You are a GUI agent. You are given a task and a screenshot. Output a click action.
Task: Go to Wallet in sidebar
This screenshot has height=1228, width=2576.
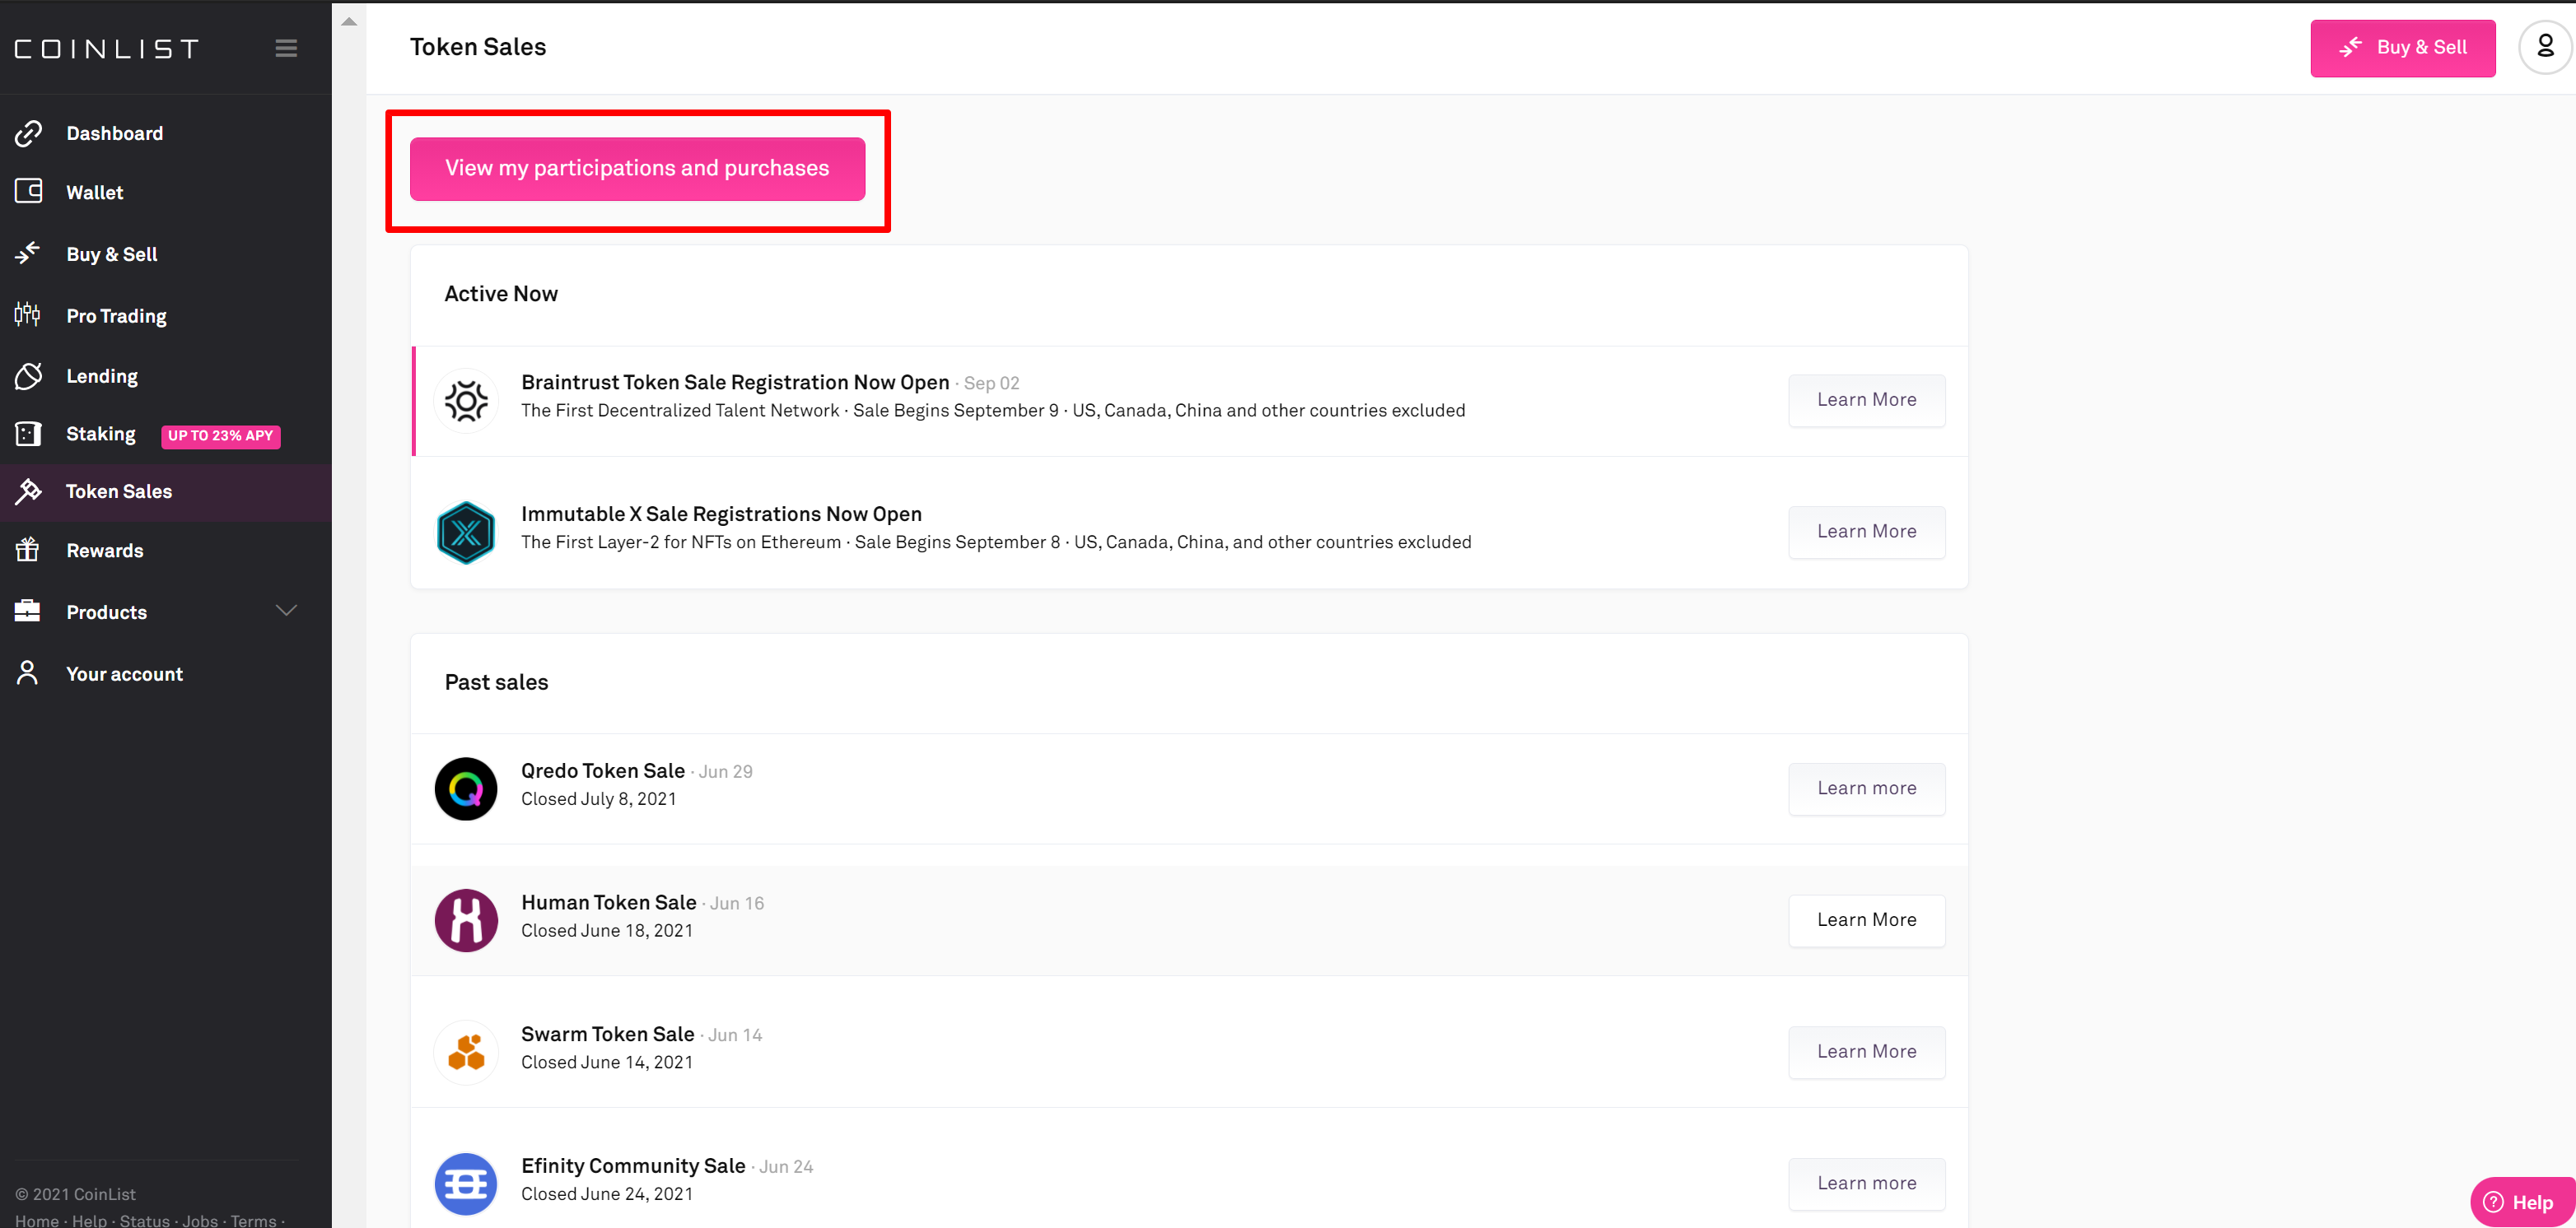tap(95, 192)
